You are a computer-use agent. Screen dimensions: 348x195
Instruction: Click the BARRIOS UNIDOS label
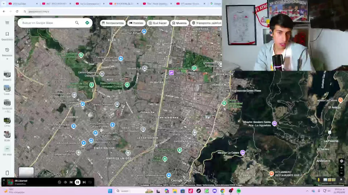tap(119, 158)
